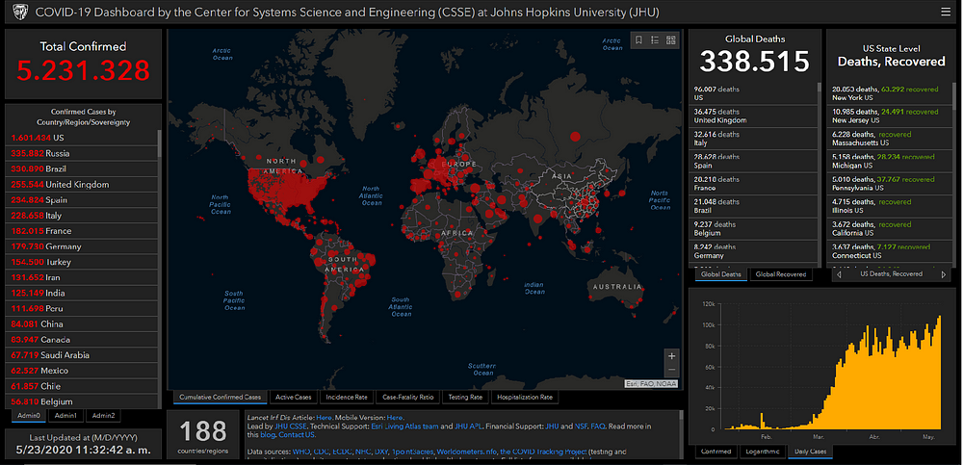Open the hamburger menu at top right
The height and width of the screenshot is (465, 963).
click(945, 12)
